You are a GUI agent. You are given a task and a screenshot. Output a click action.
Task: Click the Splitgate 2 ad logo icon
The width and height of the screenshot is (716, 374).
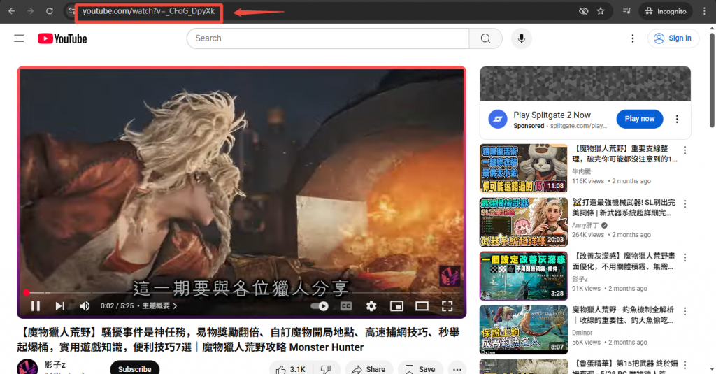498,119
